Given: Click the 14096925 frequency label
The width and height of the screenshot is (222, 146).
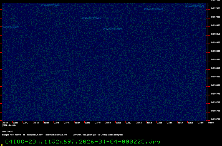Looking at the screenshot, I should 216,43.
